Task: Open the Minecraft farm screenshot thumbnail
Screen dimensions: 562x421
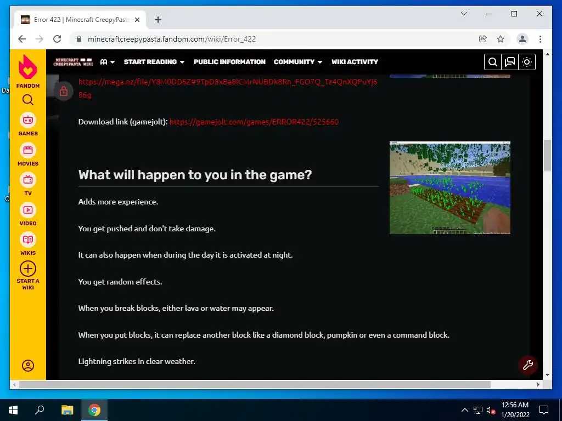Action: tap(450, 188)
